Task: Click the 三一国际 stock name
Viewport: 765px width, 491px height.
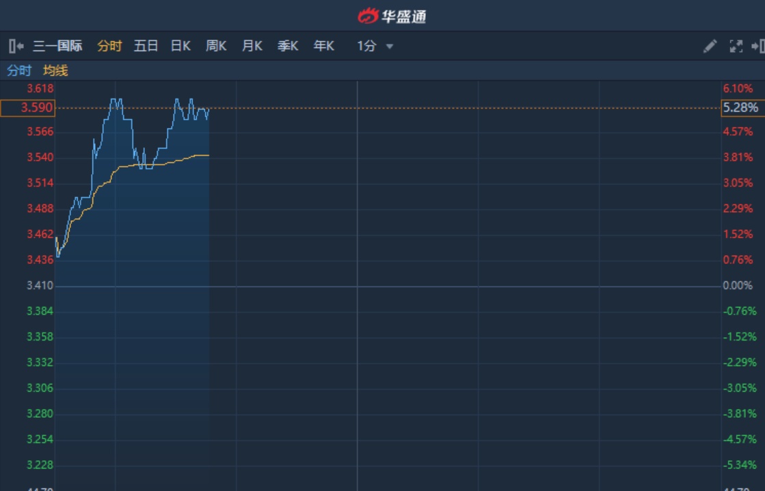Action: pos(57,47)
